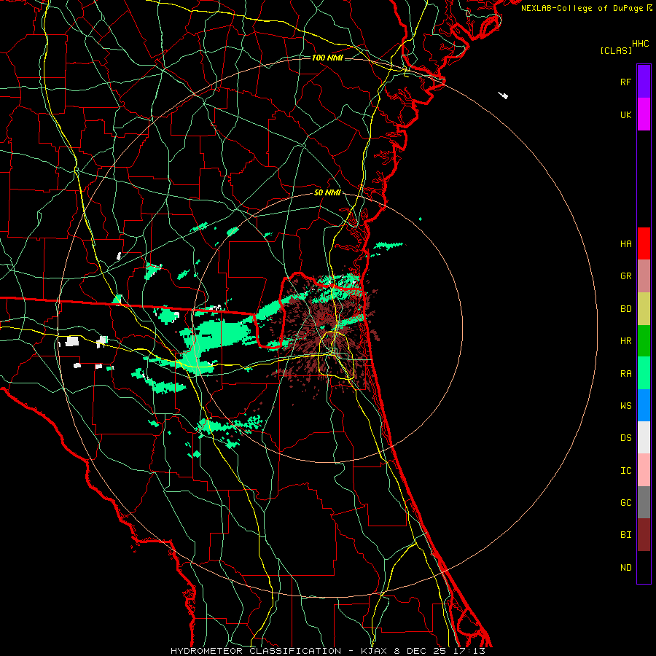The height and width of the screenshot is (656, 656).
Task: Click the RF legend label
Action: pos(625,82)
